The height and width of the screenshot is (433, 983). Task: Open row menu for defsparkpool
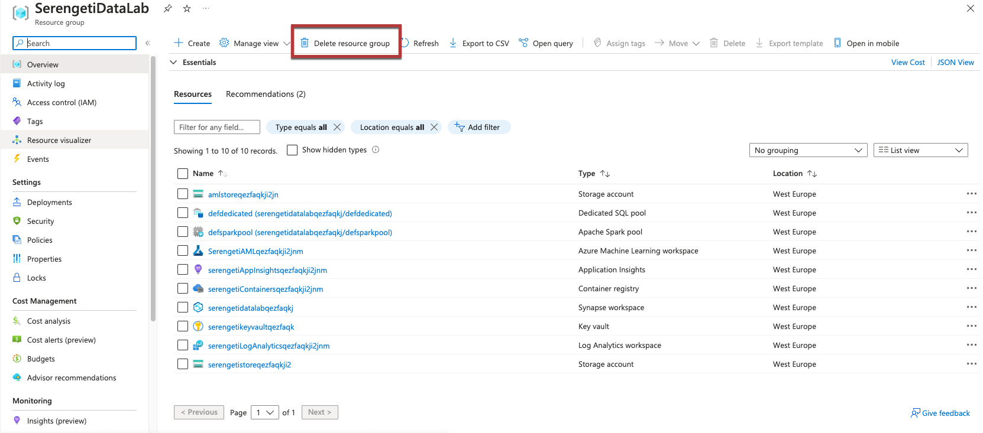pyautogui.click(x=972, y=232)
